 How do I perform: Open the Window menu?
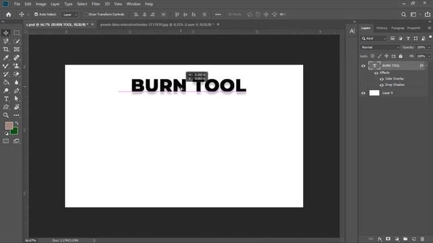[133, 4]
